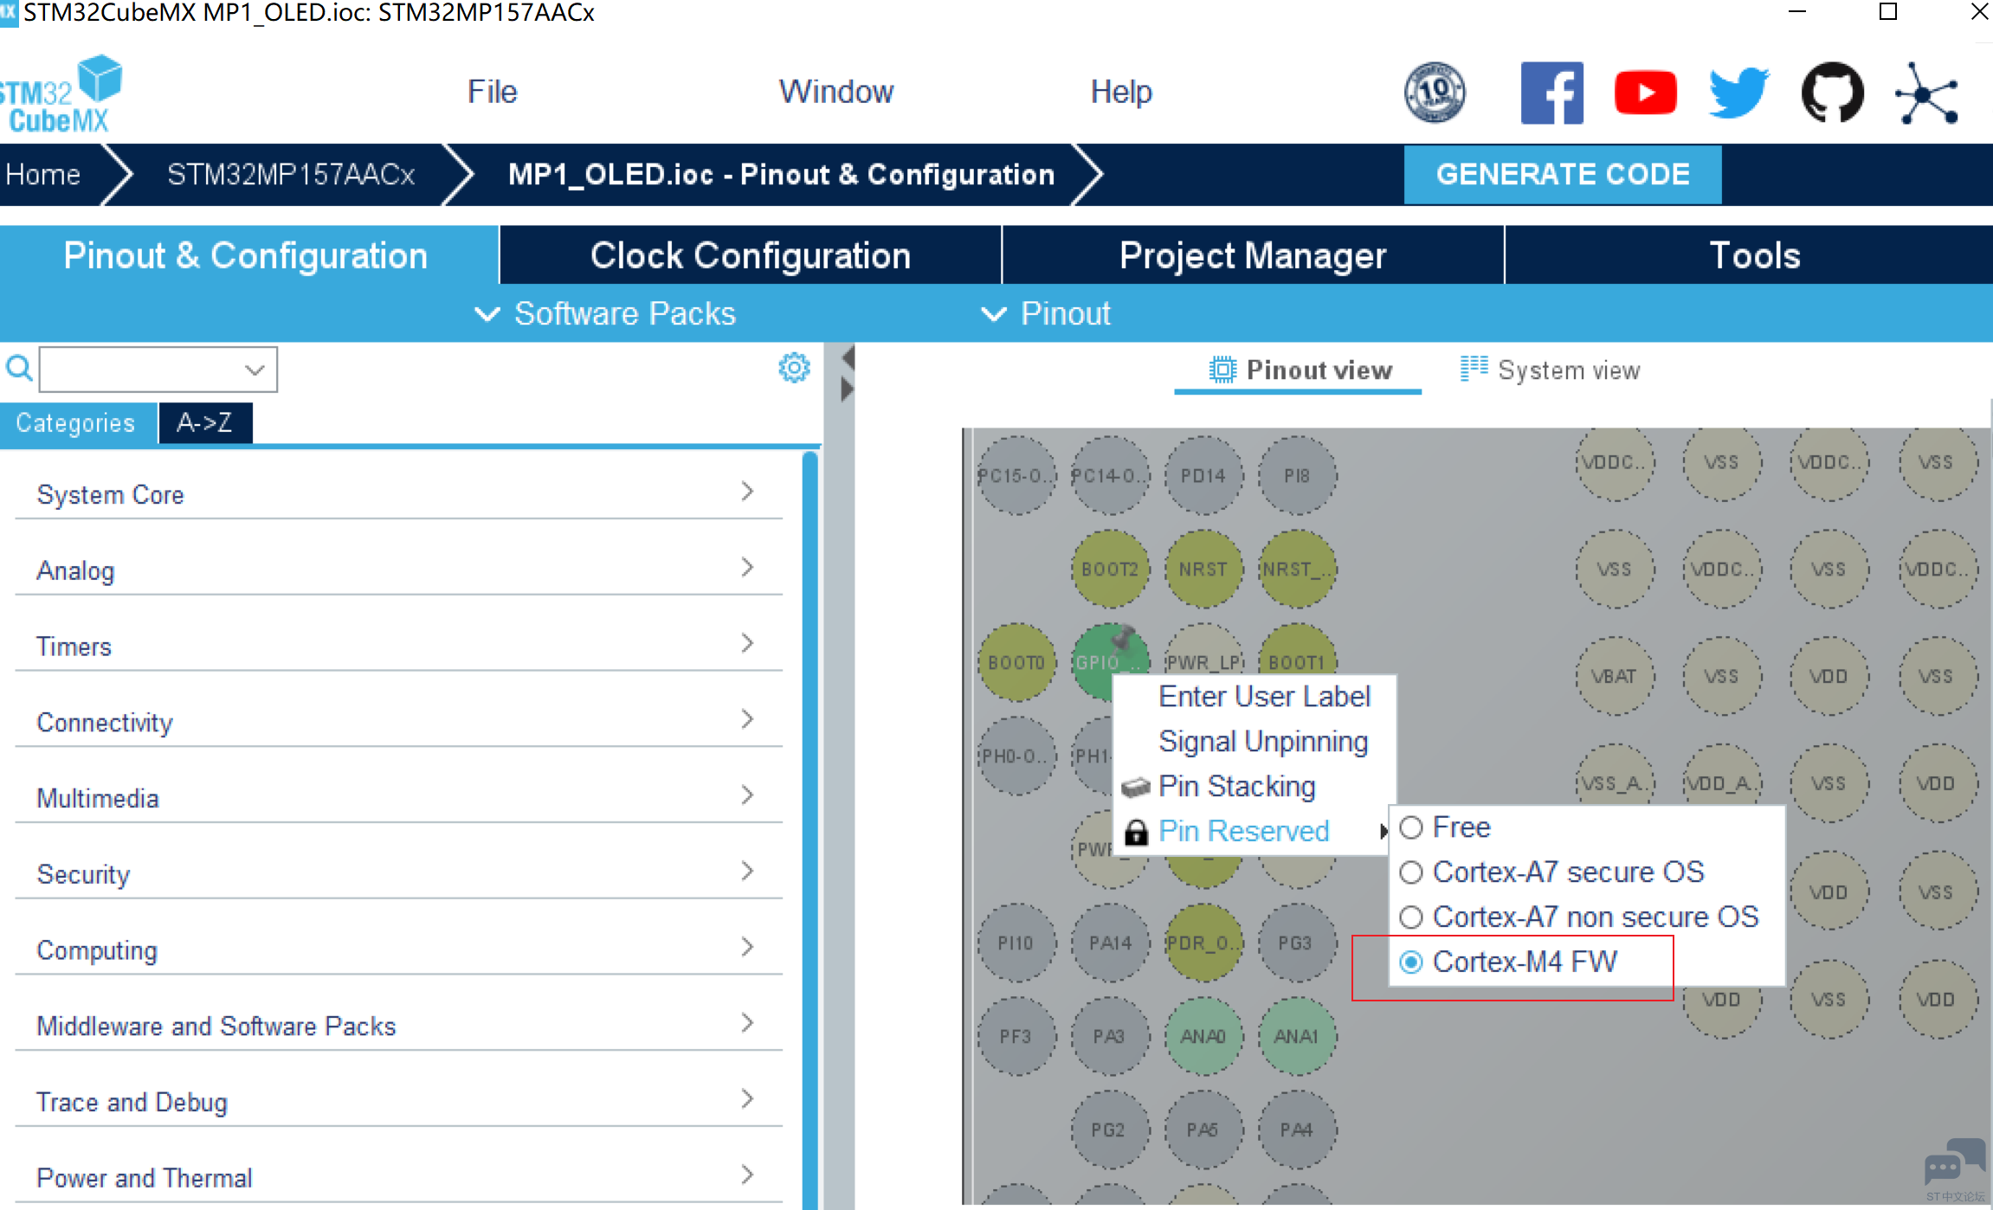Click the VBAT pin
The width and height of the screenshot is (1993, 1210).
click(1615, 676)
